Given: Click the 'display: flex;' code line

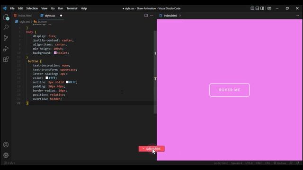Looking at the screenshot, I should (x=45, y=36).
